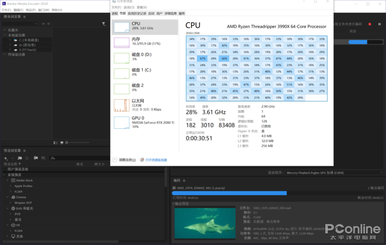Go back with Media Browser left arrow
386x245 pixels.
pos(44,24)
